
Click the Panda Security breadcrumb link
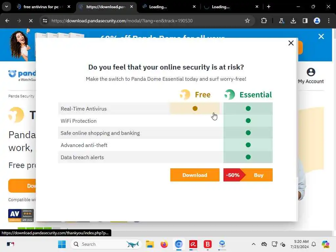[x=21, y=96]
